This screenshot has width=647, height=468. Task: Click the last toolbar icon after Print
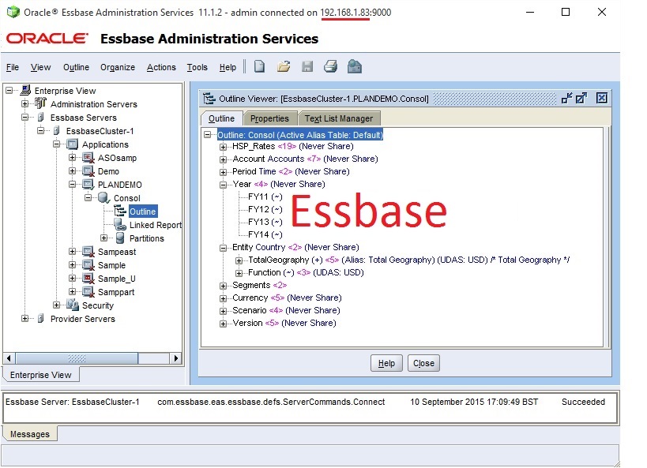tap(355, 67)
